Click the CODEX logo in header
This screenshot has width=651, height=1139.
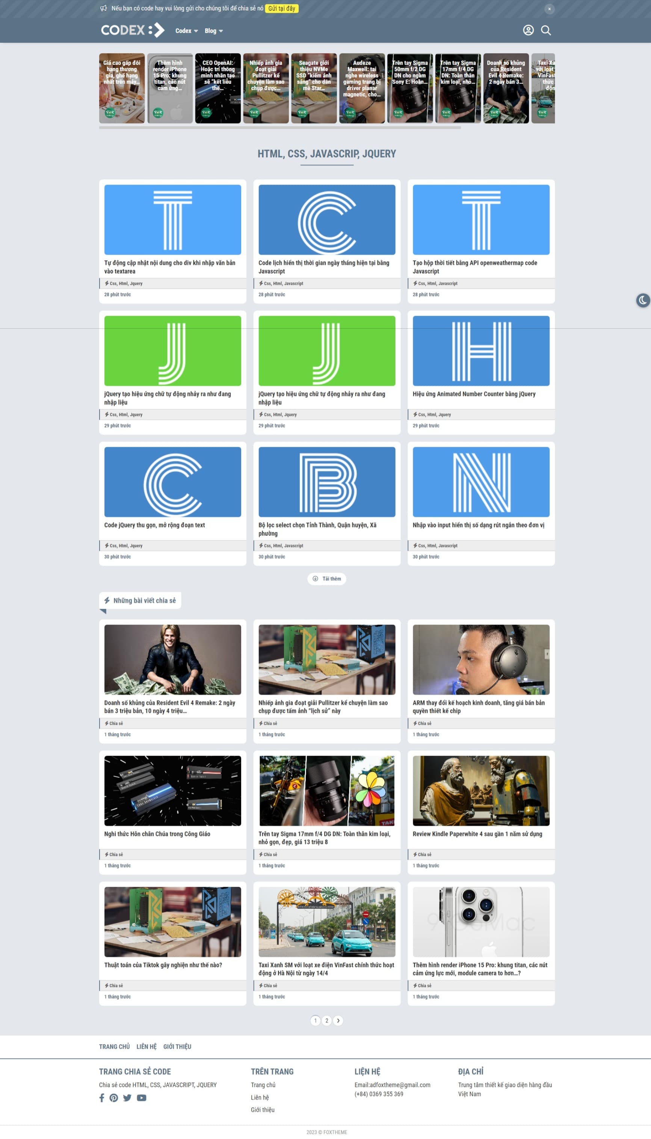coord(133,30)
